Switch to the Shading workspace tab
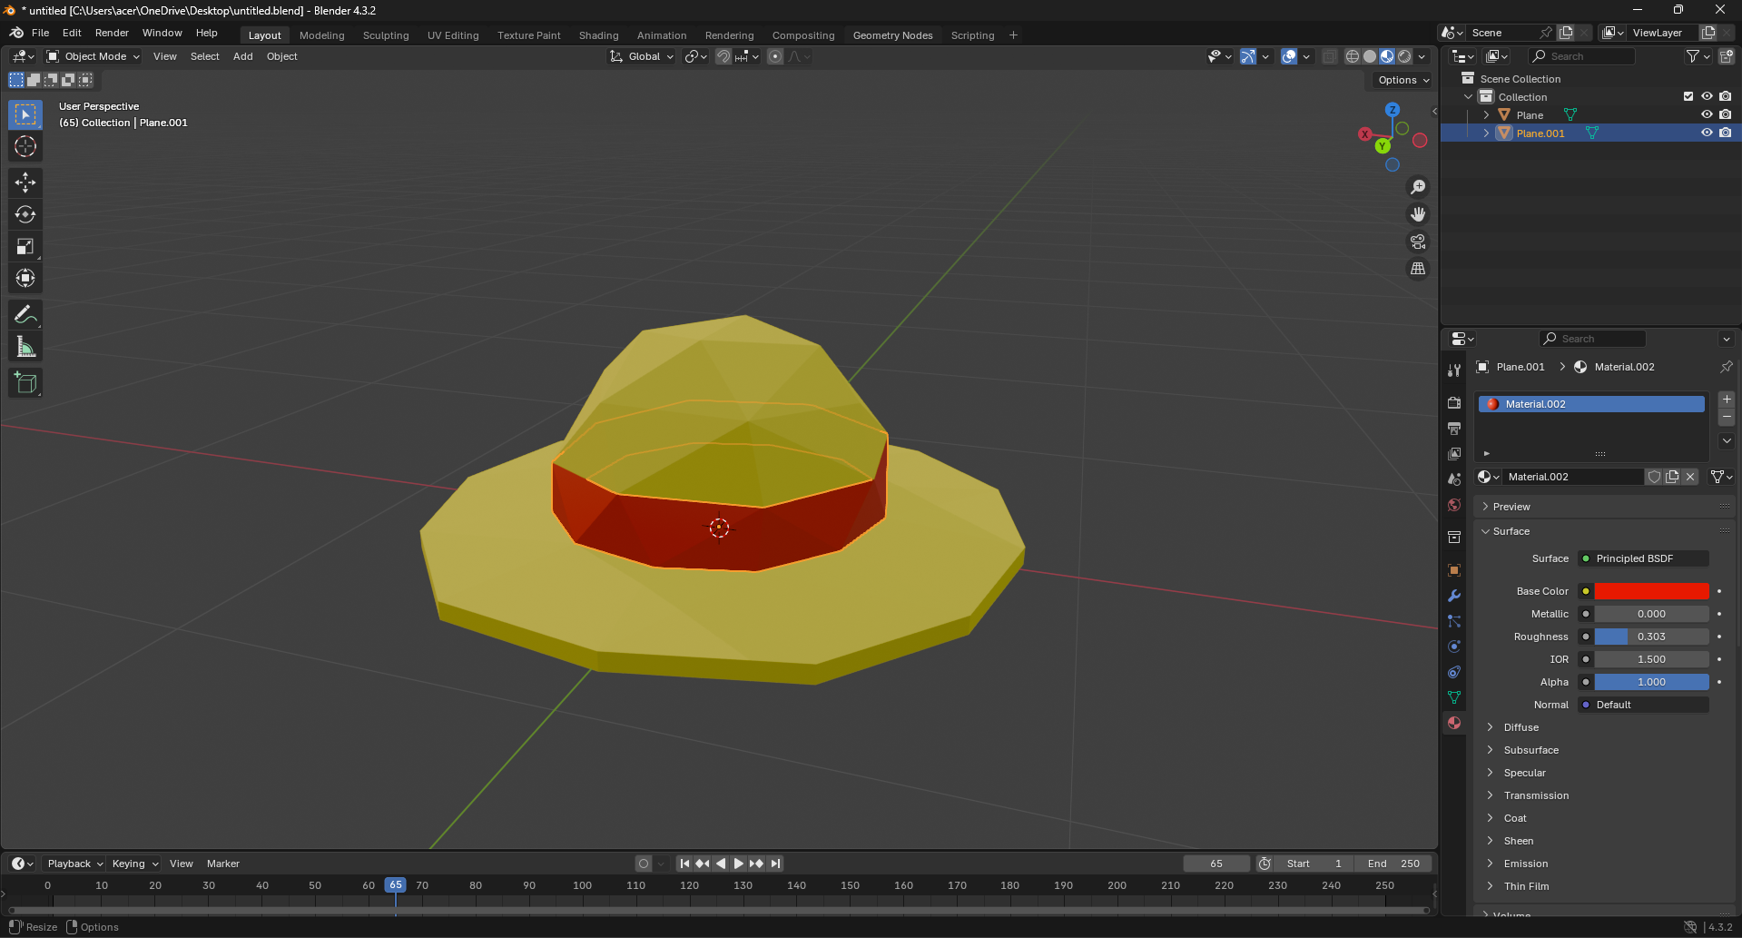The width and height of the screenshot is (1742, 938). [x=598, y=35]
